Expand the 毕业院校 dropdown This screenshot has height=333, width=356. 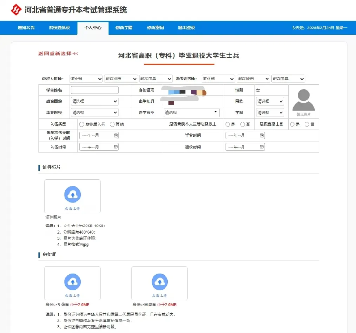coord(94,113)
